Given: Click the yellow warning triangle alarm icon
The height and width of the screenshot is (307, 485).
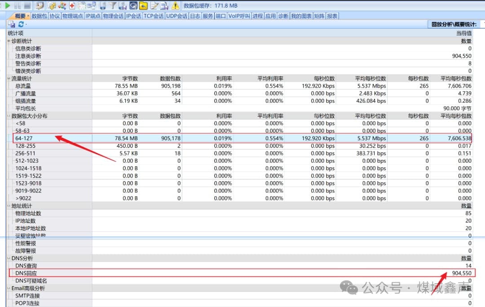Looking at the screenshot, I should coord(175,5).
